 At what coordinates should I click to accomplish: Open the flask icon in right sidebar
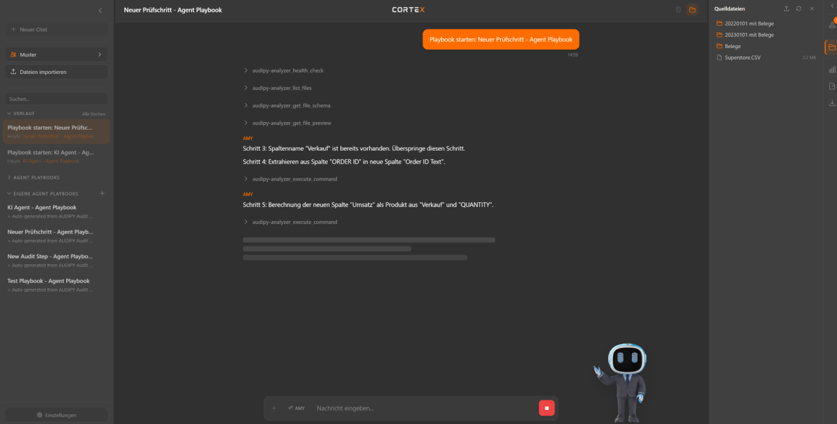click(x=831, y=24)
